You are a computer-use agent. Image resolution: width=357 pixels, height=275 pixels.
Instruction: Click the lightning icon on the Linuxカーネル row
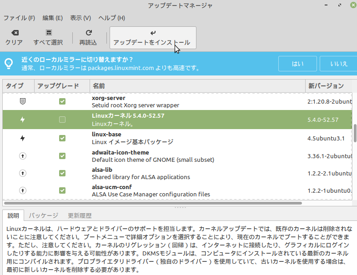pyautogui.click(x=22, y=120)
